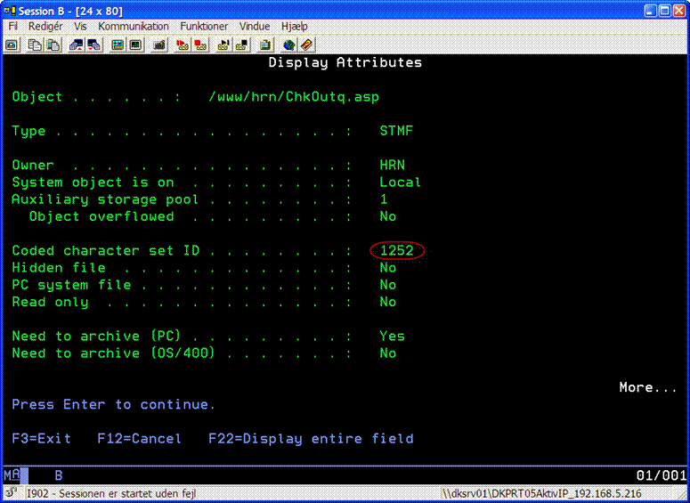
Task: Click the Hidden file value No
Action: 388,268
